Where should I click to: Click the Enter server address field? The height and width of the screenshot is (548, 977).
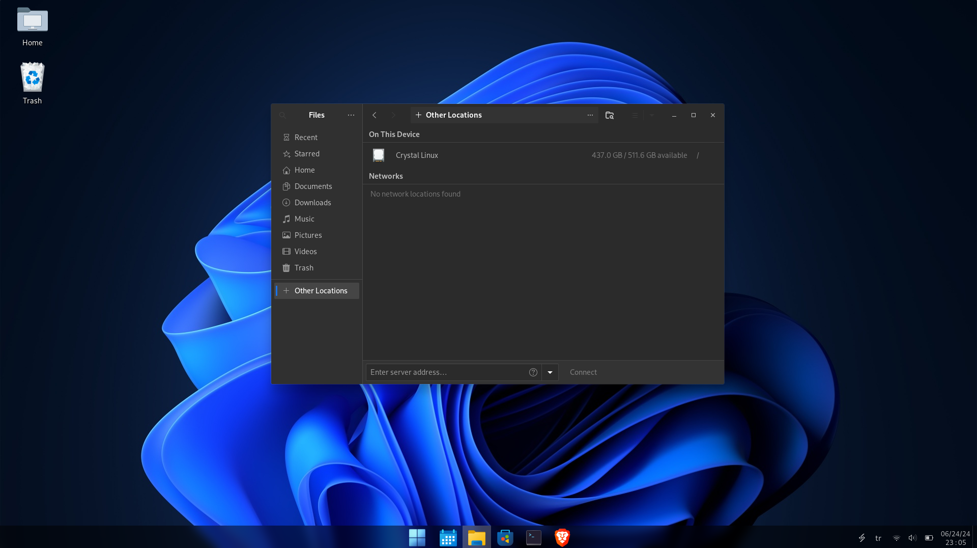click(445, 372)
